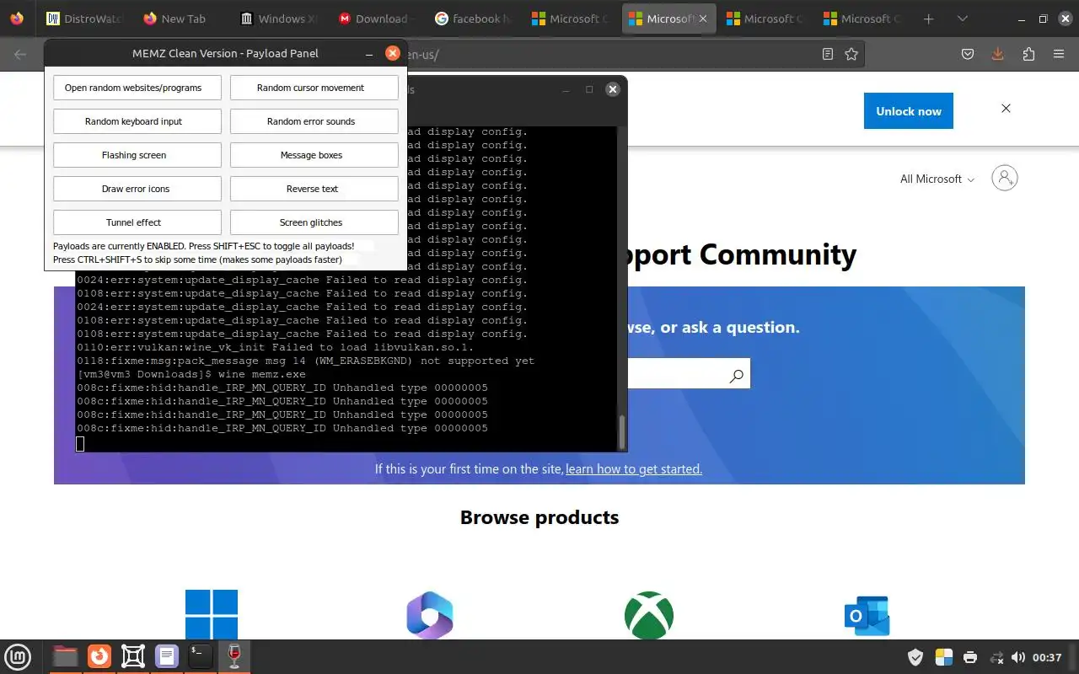The image size is (1079, 674).
Task: Click the sign-in account avatar icon
Action: [x=1005, y=178]
